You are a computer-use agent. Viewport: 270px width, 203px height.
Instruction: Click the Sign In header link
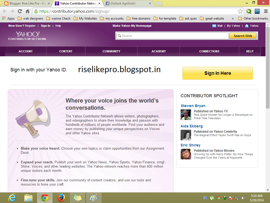[x=45, y=26]
